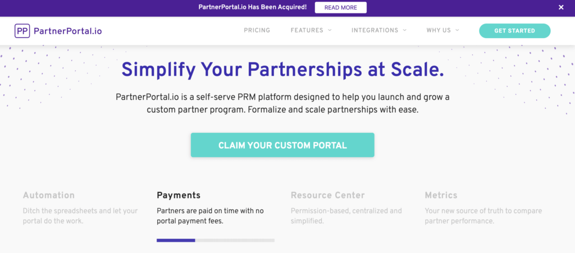Click the Get Started button
This screenshot has height=253, width=575.
pyautogui.click(x=514, y=31)
